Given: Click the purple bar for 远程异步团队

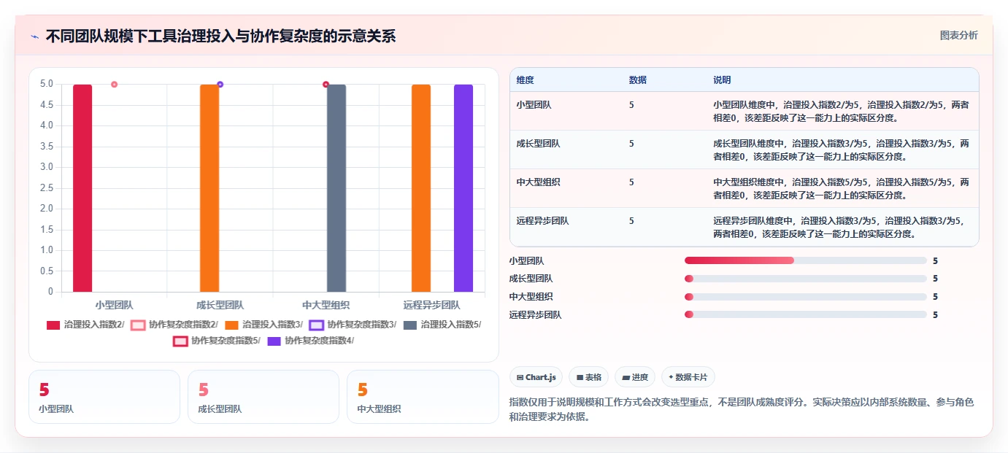Looking at the screenshot, I should click(x=463, y=188).
